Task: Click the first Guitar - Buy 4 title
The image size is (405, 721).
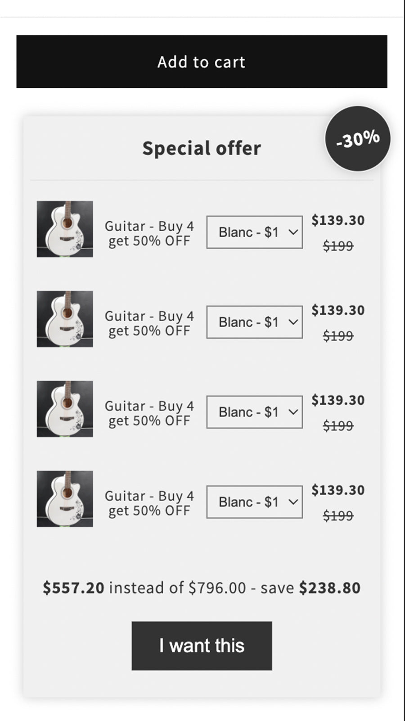Action: [149, 233]
